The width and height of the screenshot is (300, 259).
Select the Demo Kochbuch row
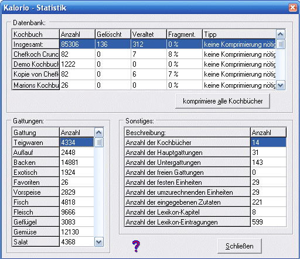[144, 64]
